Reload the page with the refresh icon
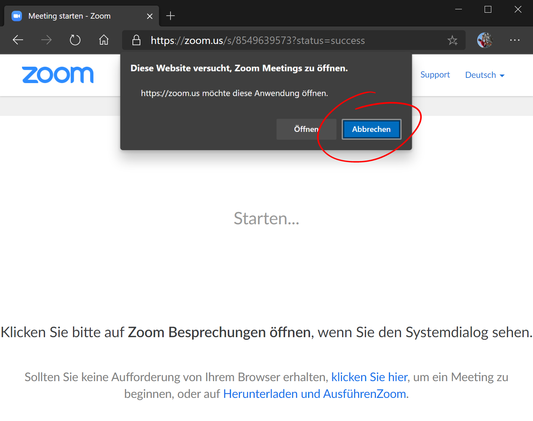 (75, 40)
